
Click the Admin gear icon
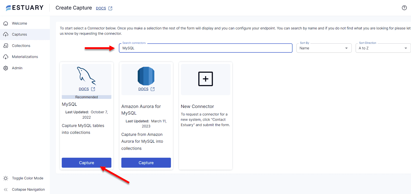[6, 68]
